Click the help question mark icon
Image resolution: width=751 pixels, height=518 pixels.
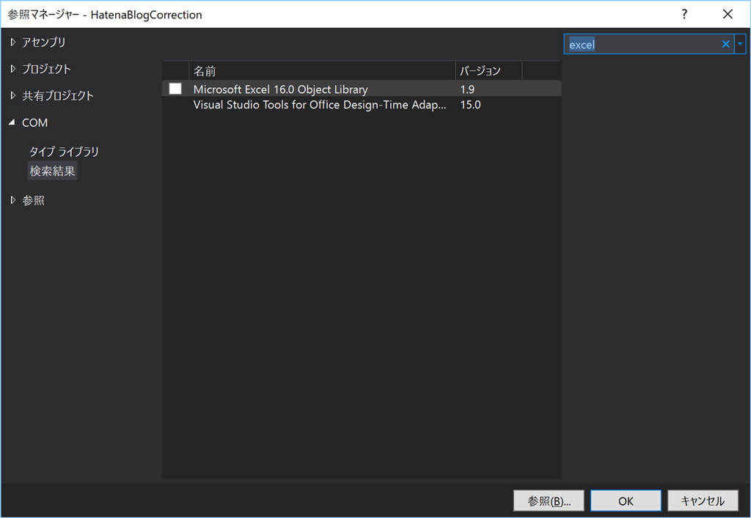(684, 14)
